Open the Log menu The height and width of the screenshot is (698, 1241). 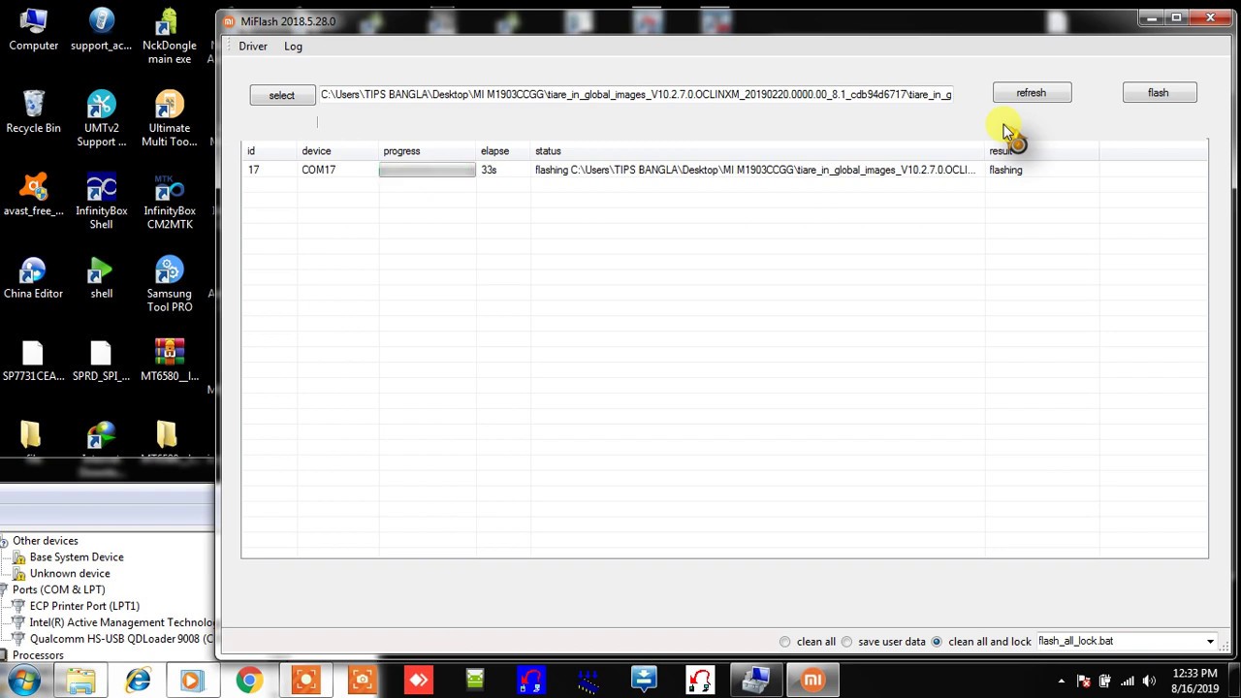(x=293, y=47)
